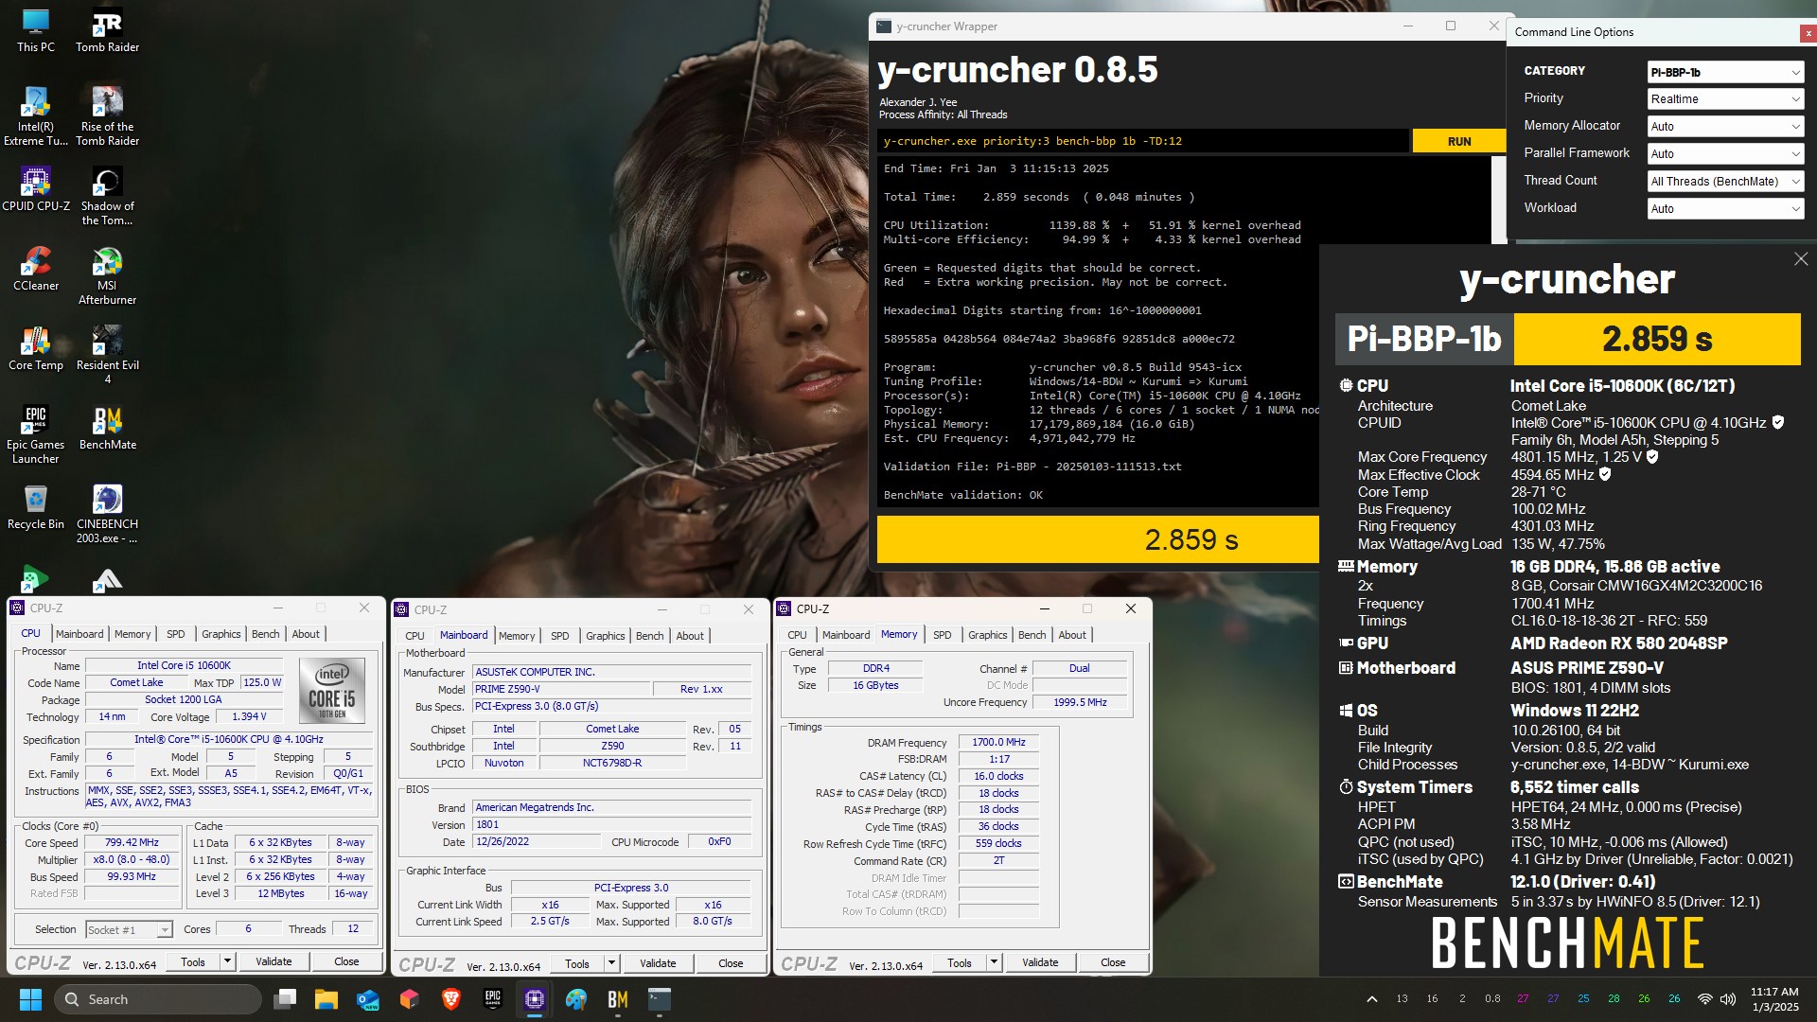Click Validate in the left CPU-Z window

coord(273,961)
